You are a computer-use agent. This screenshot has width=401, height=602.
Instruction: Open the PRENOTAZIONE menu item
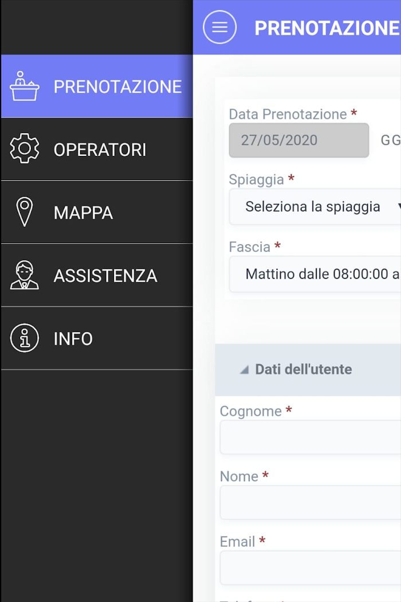click(97, 87)
